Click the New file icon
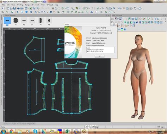This screenshot has width=167, height=134. click(8, 8)
